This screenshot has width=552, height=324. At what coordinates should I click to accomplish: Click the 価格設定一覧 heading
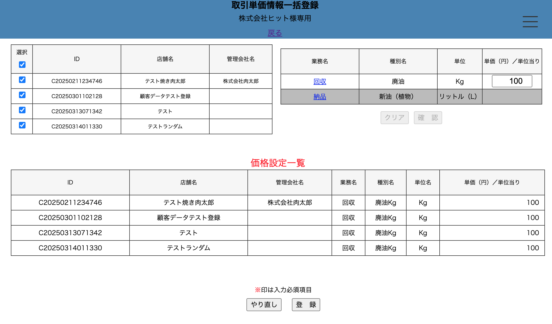point(278,163)
